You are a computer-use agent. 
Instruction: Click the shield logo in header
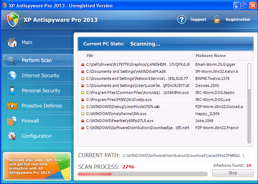pos(13,20)
